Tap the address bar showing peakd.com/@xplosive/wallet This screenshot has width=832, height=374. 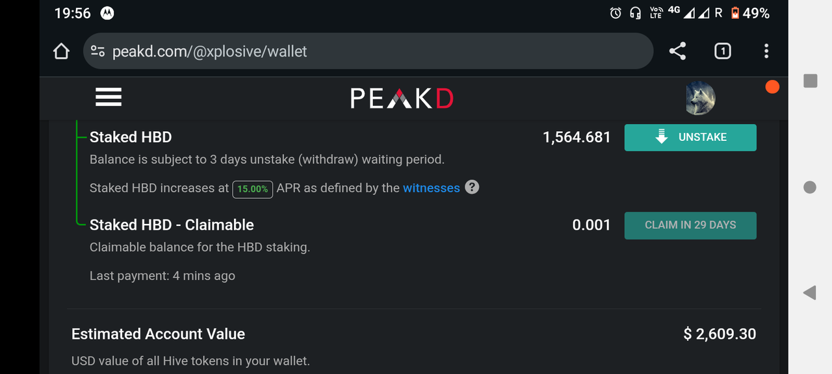(x=368, y=51)
